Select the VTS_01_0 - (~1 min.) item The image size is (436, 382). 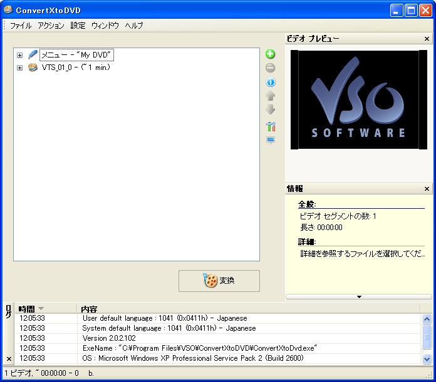(76, 68)
